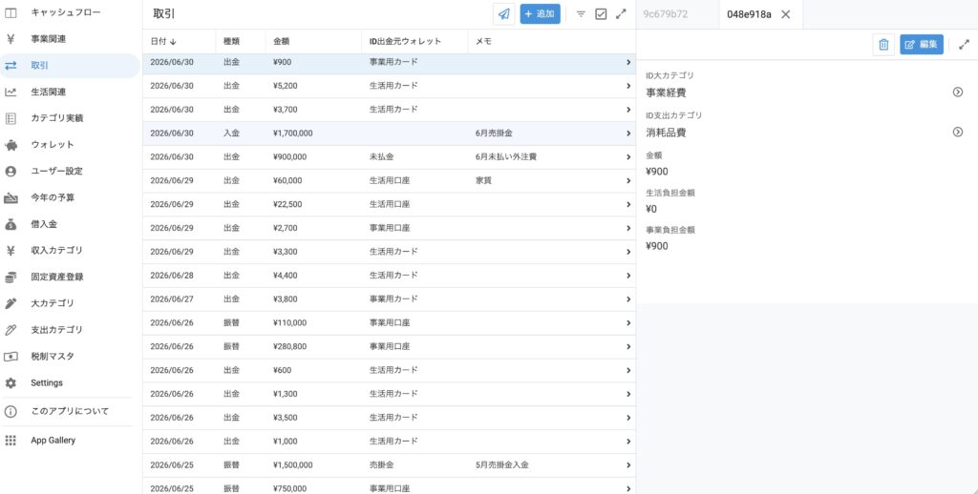Select the ¥1,300 transaction row
The width and height of the screenshot is (978, 494).
click(x=390, y=394)
